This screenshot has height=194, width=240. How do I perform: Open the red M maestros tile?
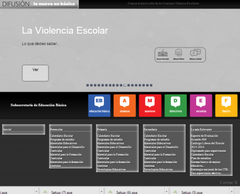coord(150,106)
